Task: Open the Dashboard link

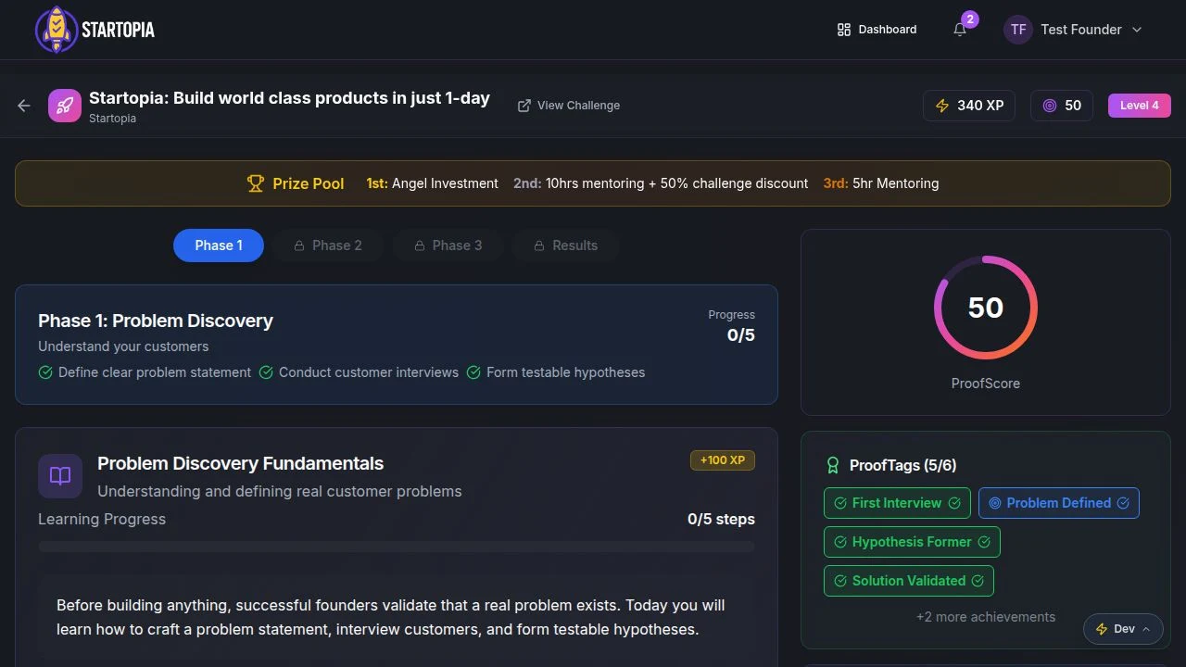Action: coord(877,30)
